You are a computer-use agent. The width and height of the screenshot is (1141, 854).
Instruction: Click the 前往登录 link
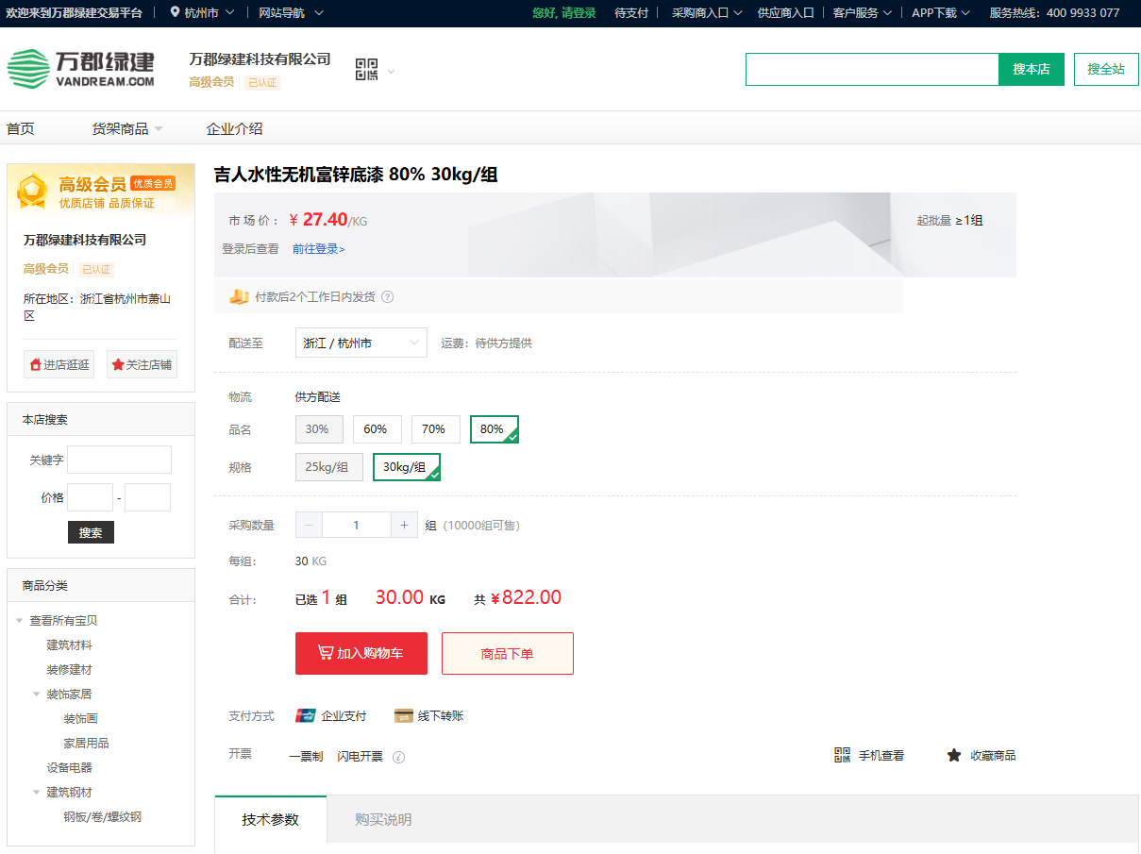tap(319, 249)
